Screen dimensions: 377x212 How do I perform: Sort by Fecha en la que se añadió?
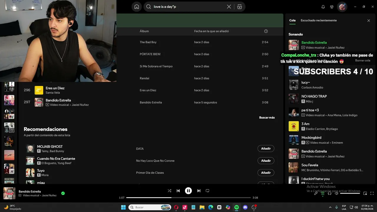[x=211, y=31]
